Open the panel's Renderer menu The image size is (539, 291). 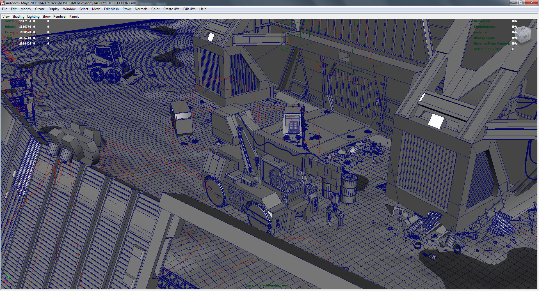60,17
